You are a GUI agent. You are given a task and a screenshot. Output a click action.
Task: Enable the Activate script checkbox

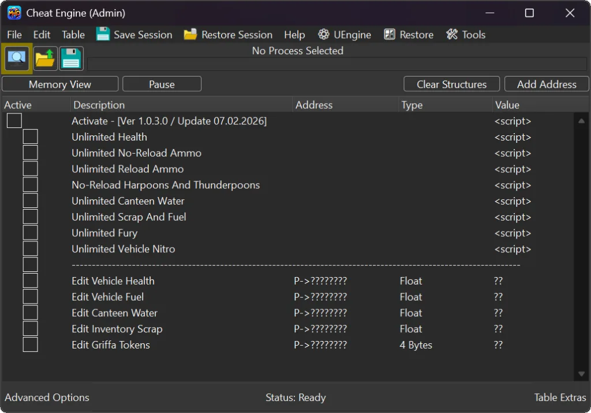click(x=14, y=121)
